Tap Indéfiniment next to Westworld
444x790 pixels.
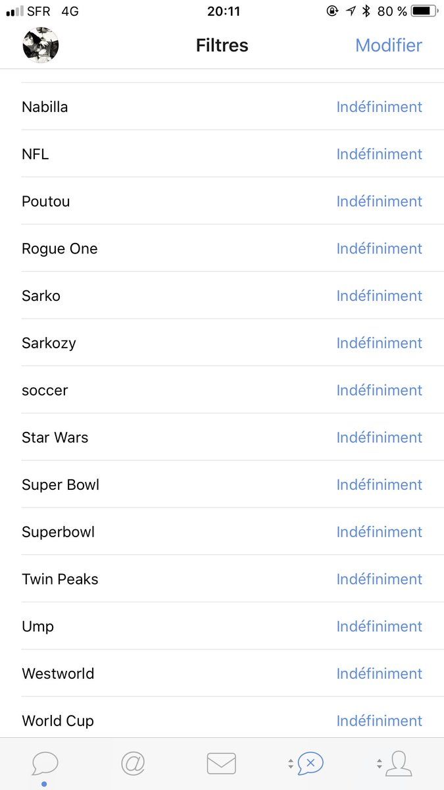click(379, 673)
